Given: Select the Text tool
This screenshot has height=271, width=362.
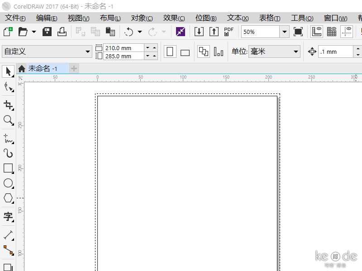Looking at the screenshot, I should 8,217.
